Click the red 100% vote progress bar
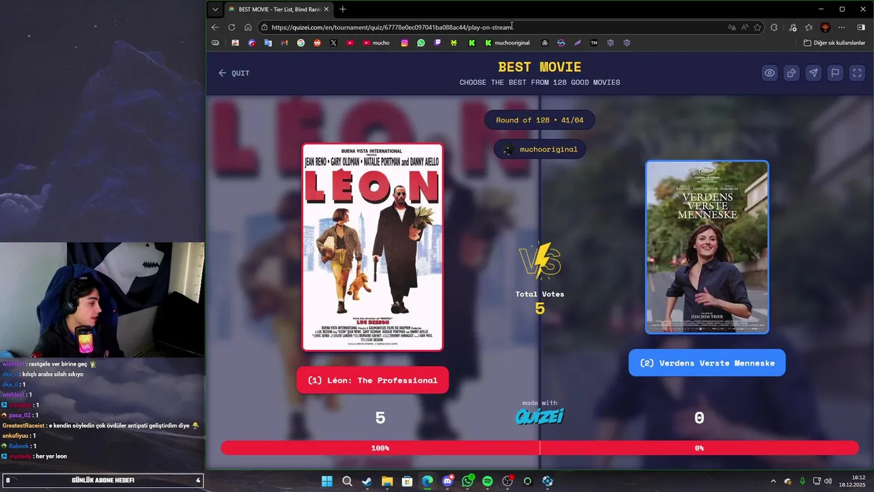Viewport: 874px width, 492px height. pyautogui.click(x=380, y=448)
